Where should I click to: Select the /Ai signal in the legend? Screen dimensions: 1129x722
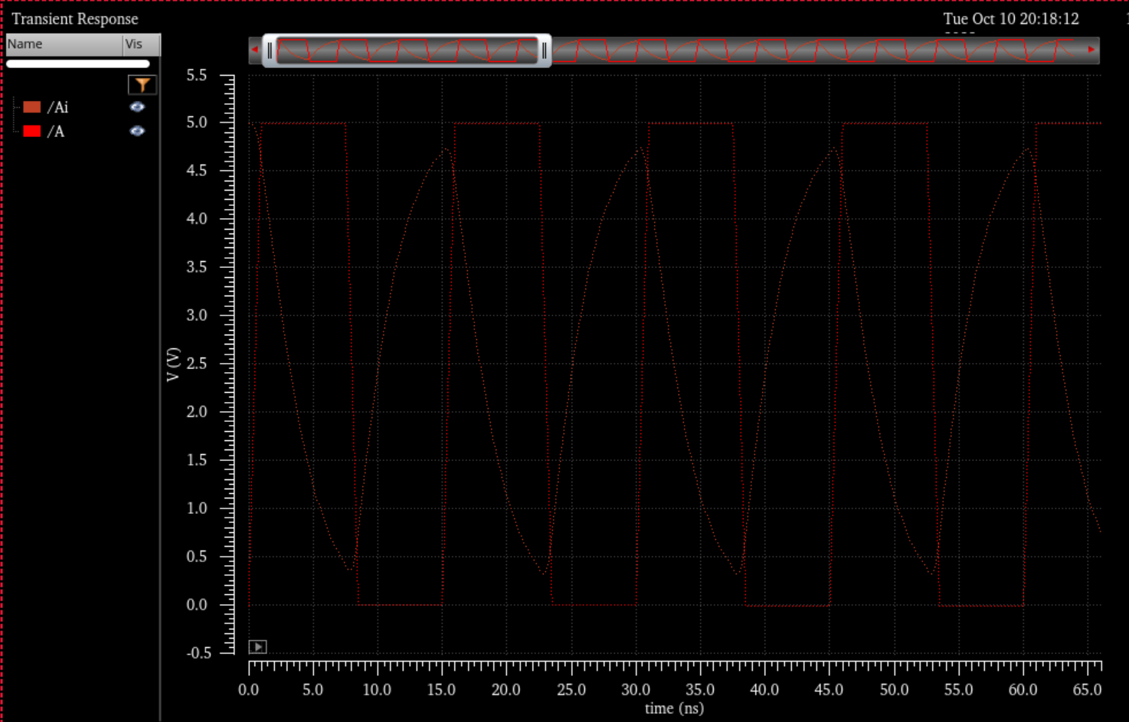click(x=58, y=107)
